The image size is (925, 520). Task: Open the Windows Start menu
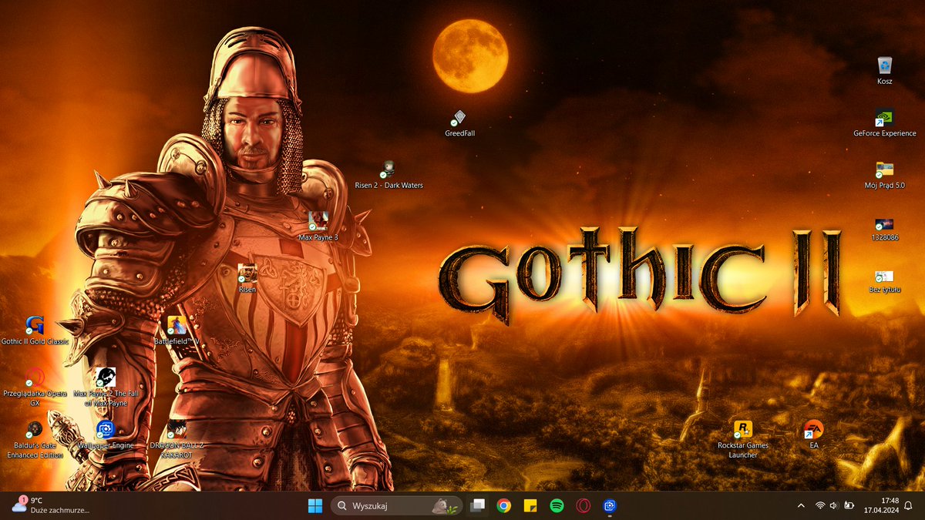(x=315, y=505)
